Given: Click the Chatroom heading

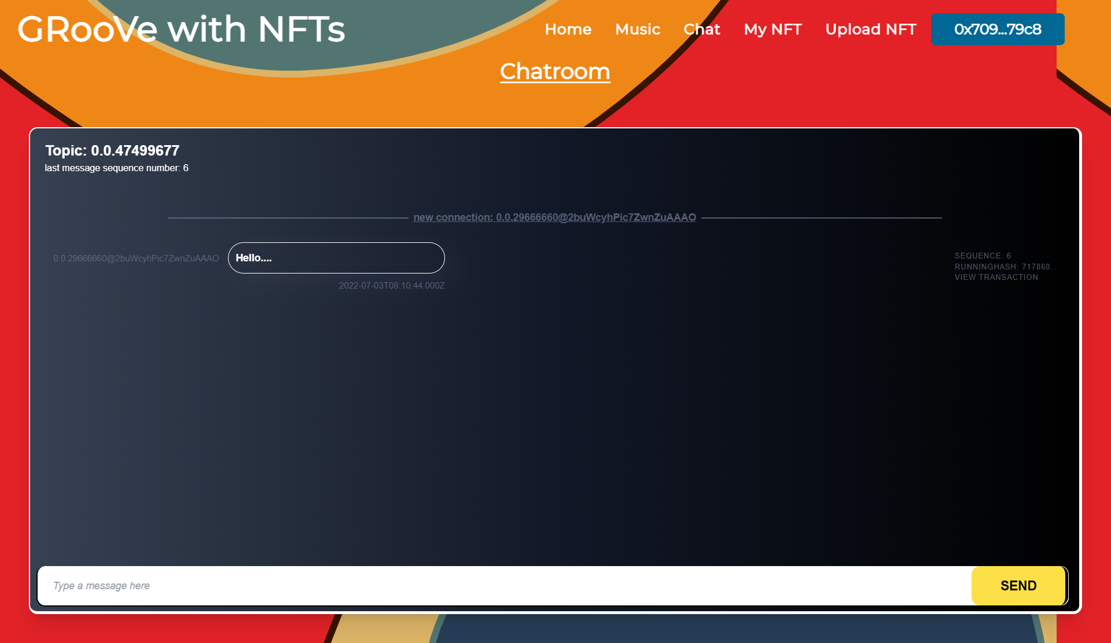Looking at the screenshot, I should (x=554, y=72).
